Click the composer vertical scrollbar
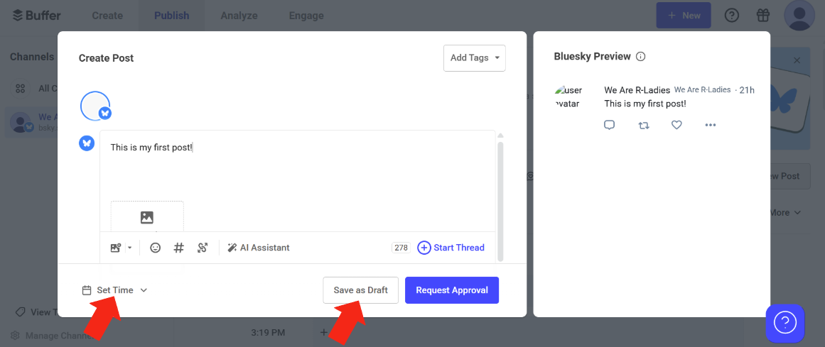The width and height of the screenshot is (825, 347). point(500,200)
